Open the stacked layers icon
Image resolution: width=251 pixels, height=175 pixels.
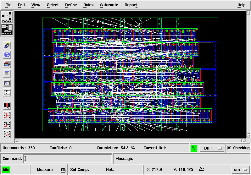pos(7,64)
